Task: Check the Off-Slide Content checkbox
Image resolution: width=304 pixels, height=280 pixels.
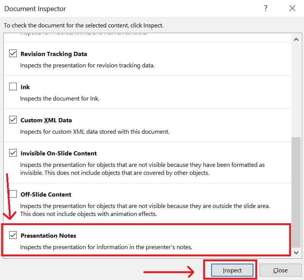Action: 13,194
